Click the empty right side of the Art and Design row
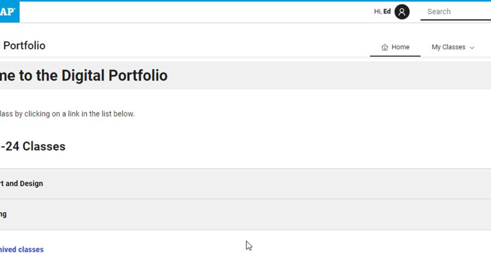The height and width of the screenshot is (273, 491). click(x=327, y=183)
